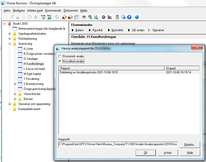The height and width of the screenshot is (162, 206).
Task: Expand the 2 Årsredovisning tree node
Action: (15, 84)
